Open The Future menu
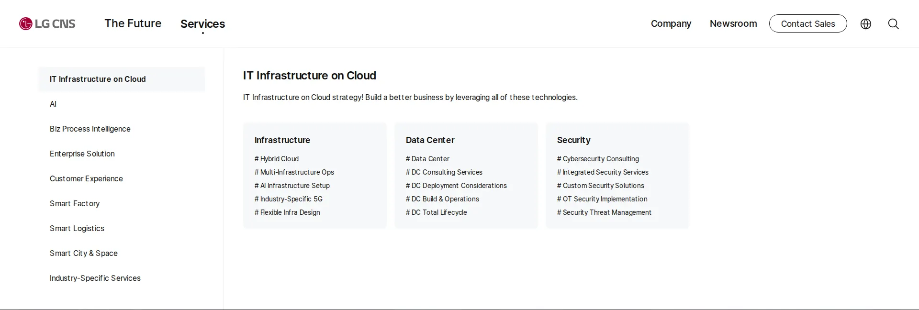919x310 pixels. point(133,23)
